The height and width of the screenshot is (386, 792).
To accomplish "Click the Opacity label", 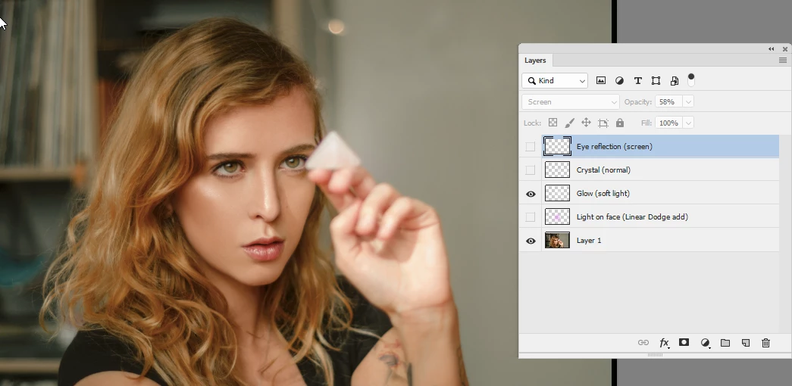I will click(638, 102).
